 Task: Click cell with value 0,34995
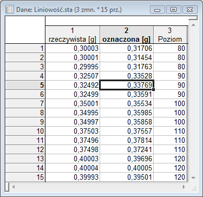click(73, 113)
